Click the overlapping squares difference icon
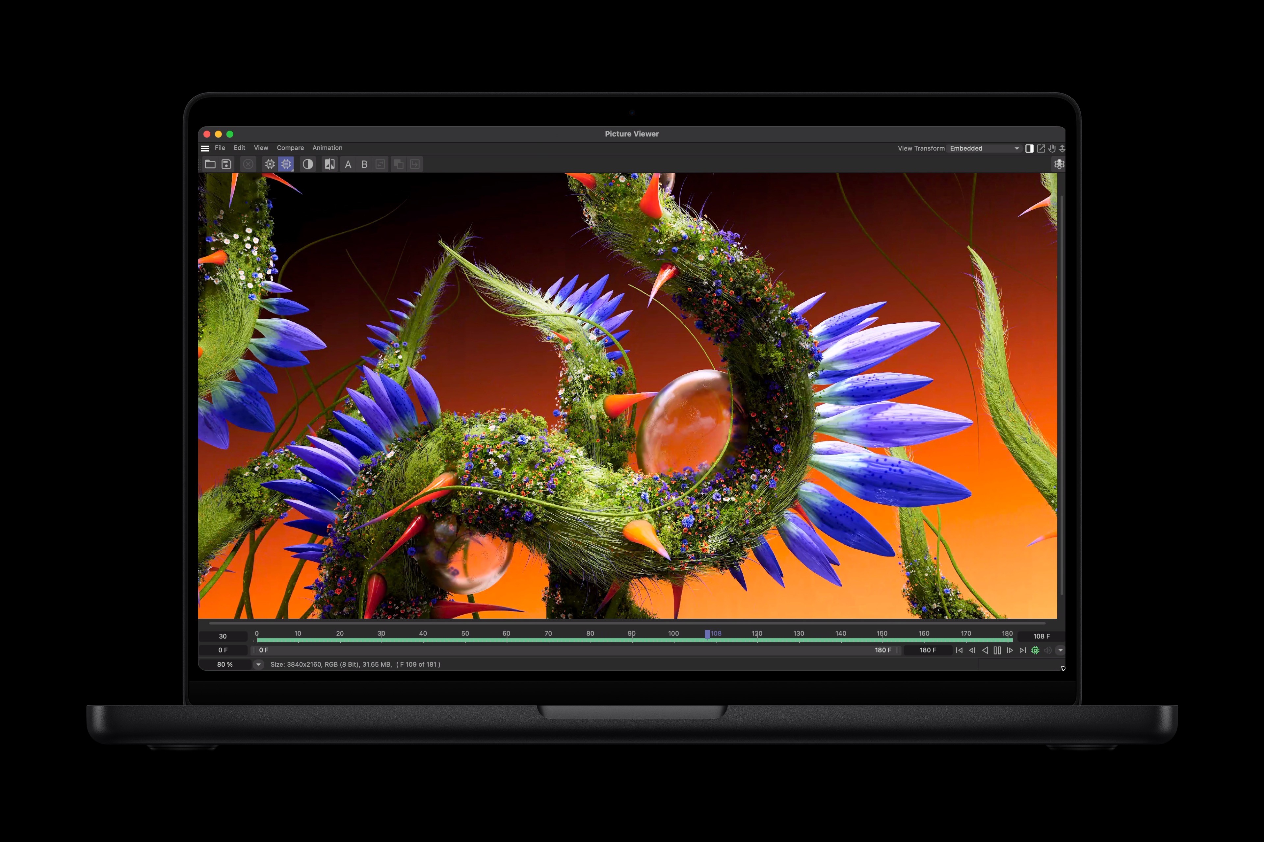Viewport: 1264px width, 842px height. [399, 164]
